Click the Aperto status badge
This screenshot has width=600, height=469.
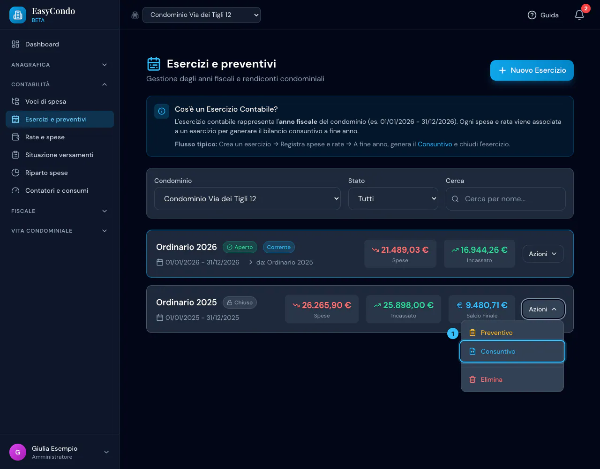click(240, 247)
